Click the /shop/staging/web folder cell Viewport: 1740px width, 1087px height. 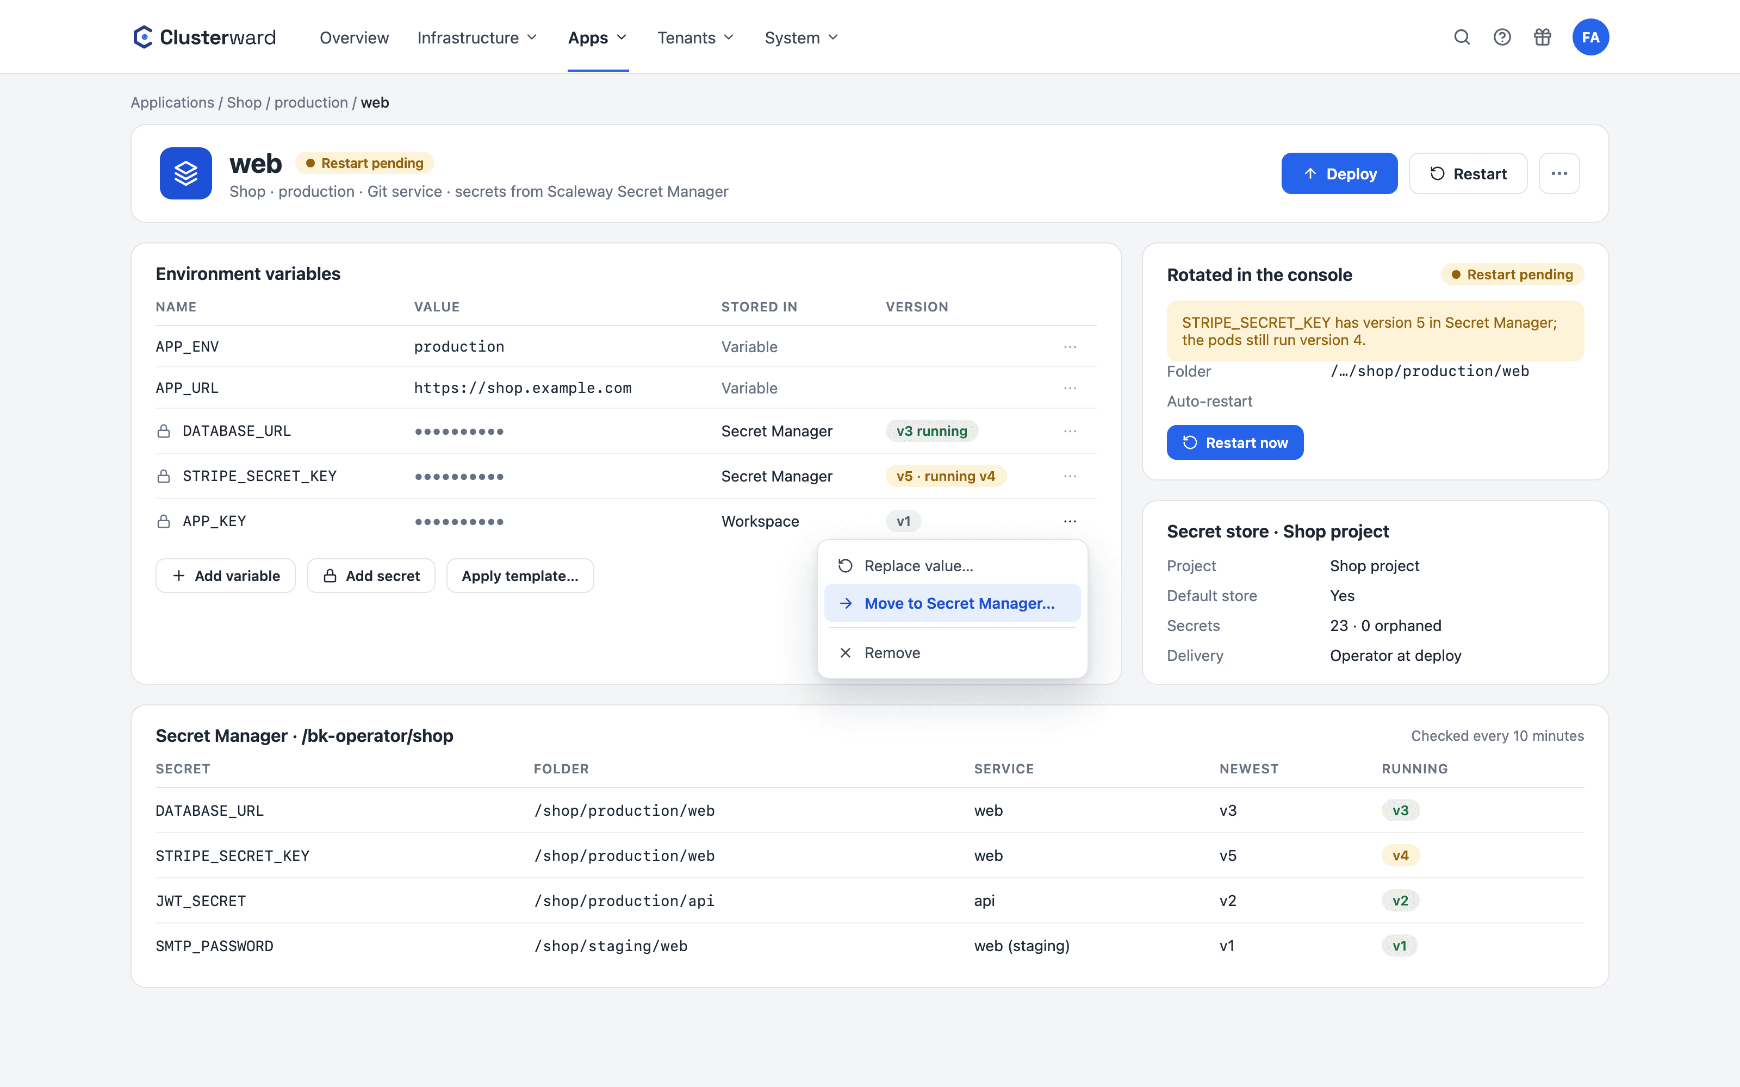(x=611, y=946)
